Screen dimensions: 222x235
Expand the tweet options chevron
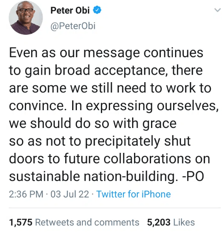click(218, 10)
